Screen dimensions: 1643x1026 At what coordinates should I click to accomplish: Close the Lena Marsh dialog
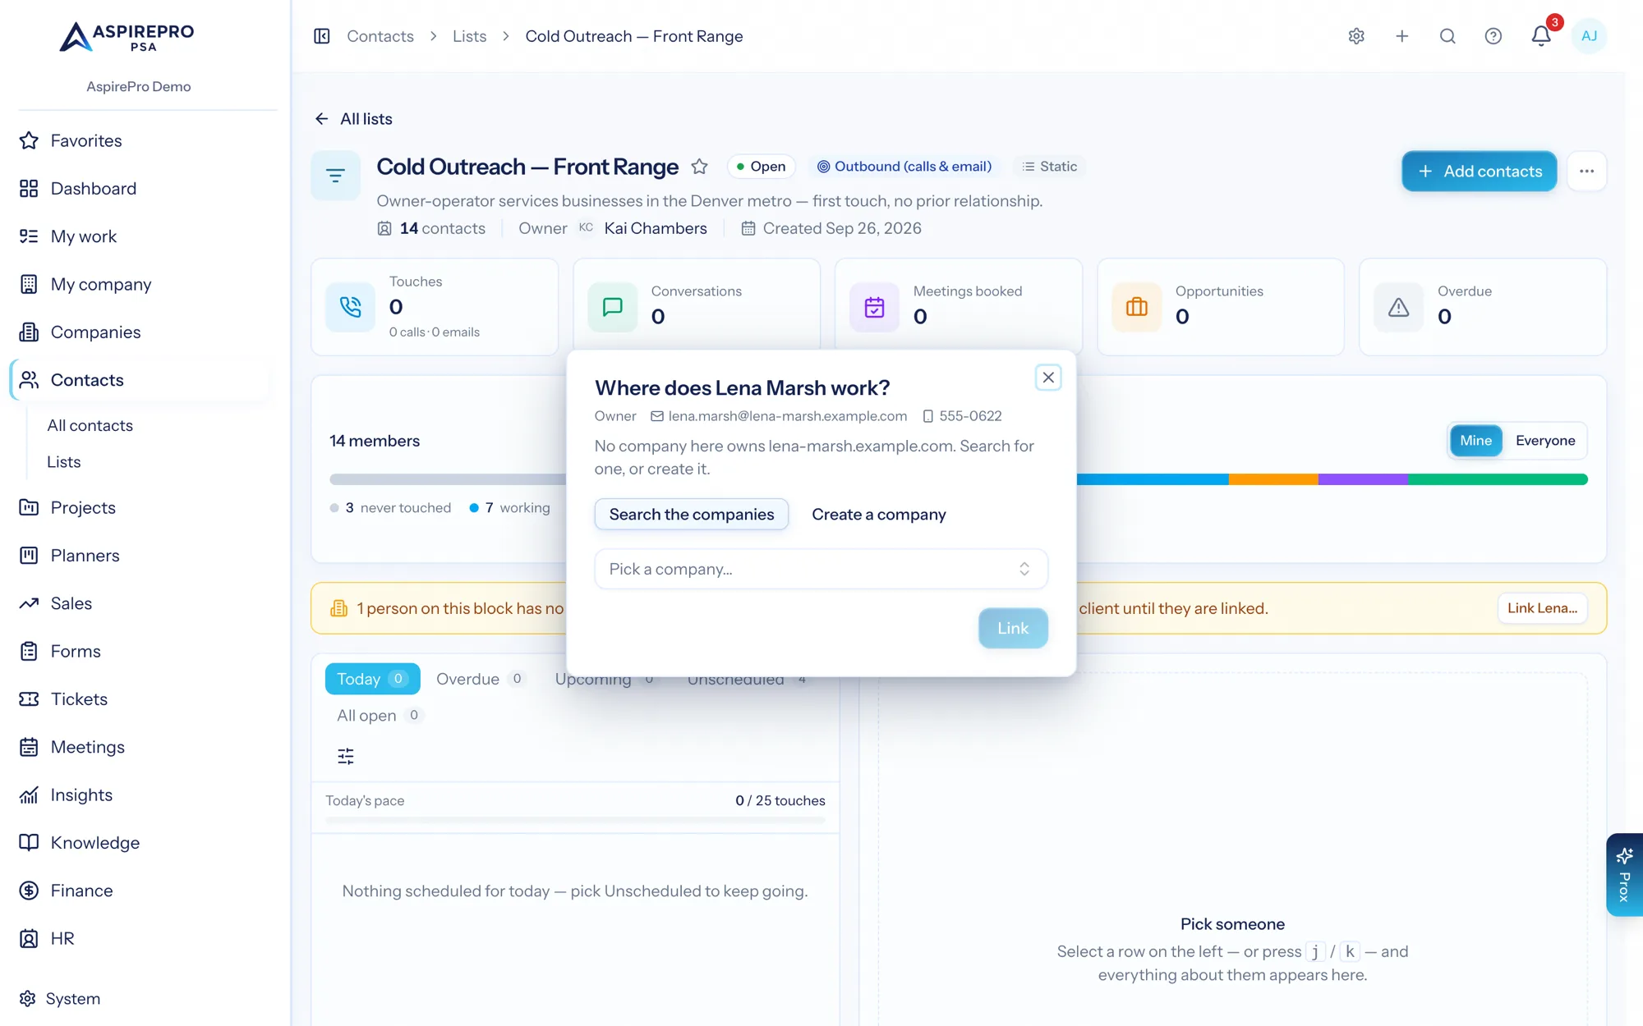[x=1048, y=378]
